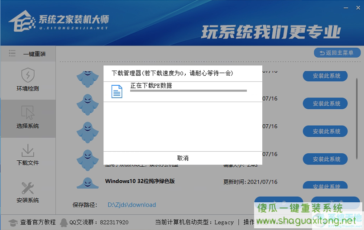The image size is (364, 230).
Task: Click the 下载管理器 dialog title text
Action: point(172,73)
